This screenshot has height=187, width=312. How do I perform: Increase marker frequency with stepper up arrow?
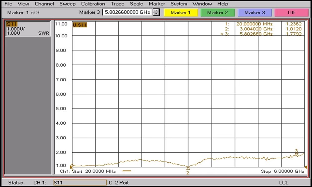coord(156,11)
